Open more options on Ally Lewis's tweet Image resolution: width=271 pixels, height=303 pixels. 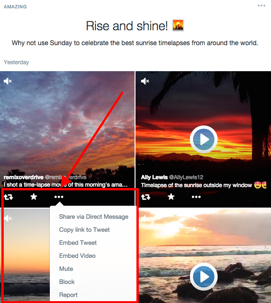click(x=196, y=197)
